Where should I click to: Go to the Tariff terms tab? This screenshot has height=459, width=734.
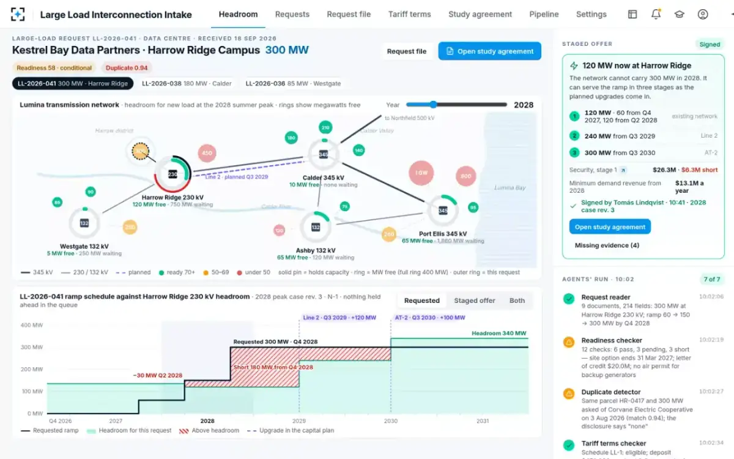point(409,14)
